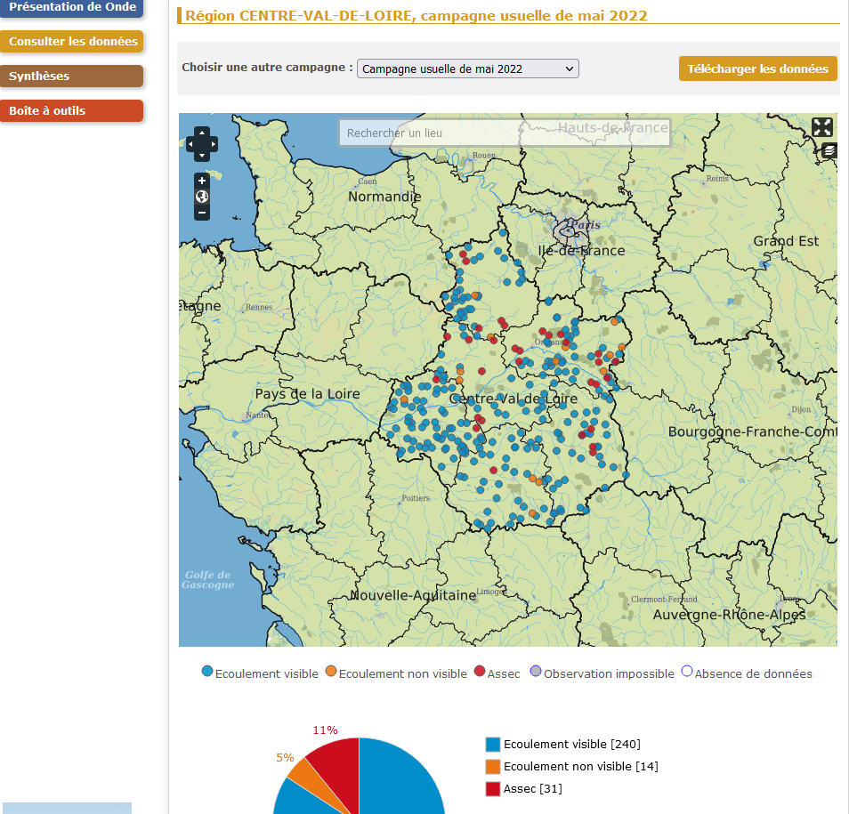Toggle fullscreen map view

pos(822,128)
